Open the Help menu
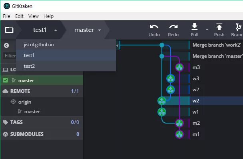Screen dimensions: 243x159 [x=48, y=16]
